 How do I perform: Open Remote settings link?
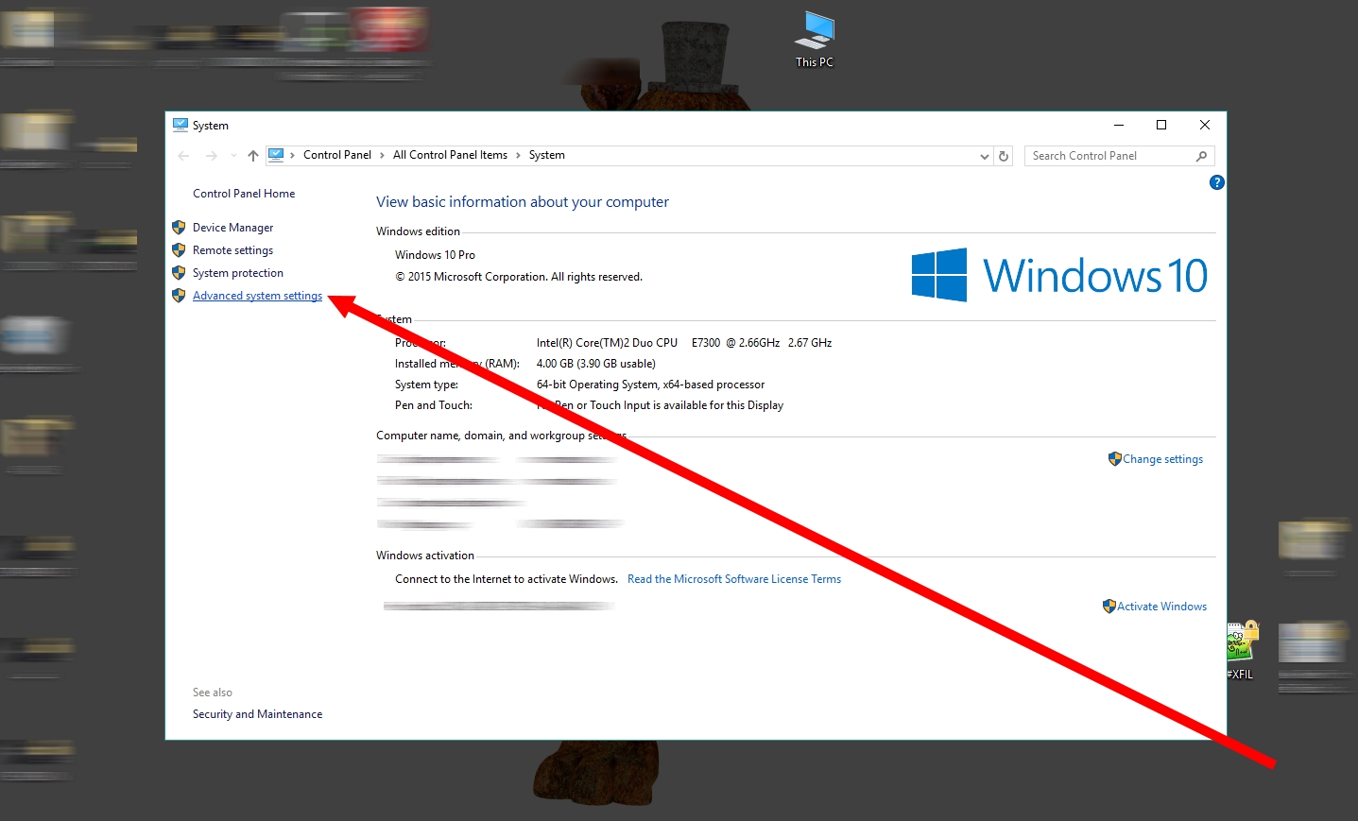tap(232, 250)
